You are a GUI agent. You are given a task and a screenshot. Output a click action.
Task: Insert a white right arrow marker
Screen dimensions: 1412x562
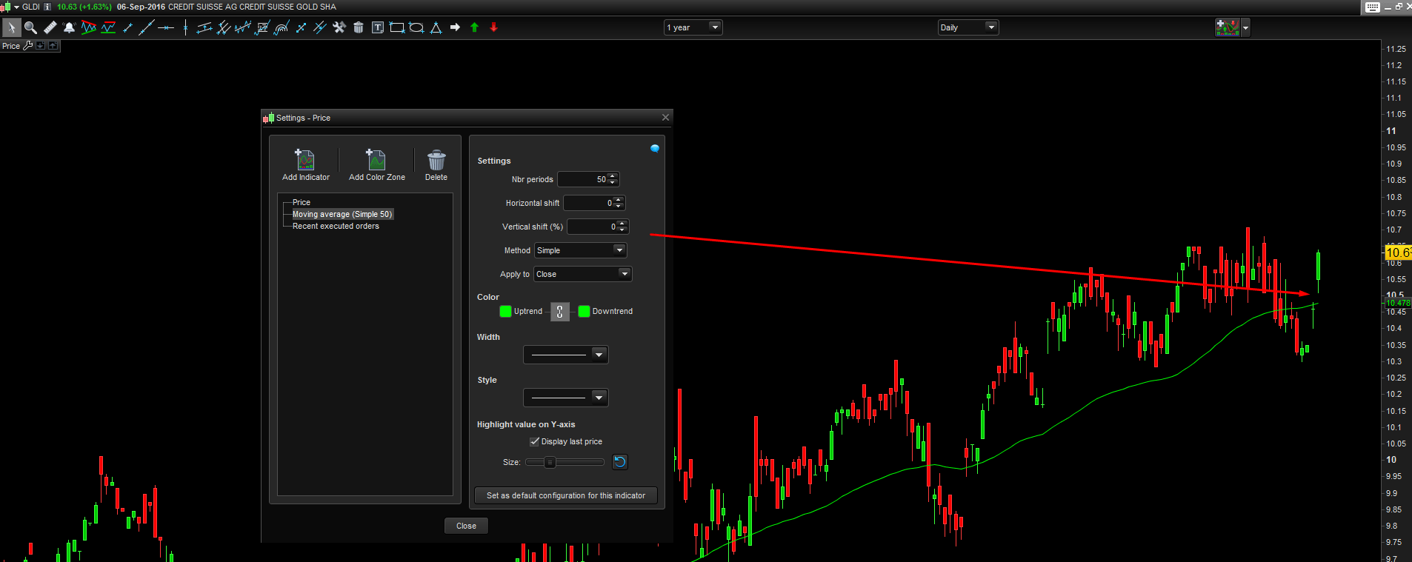(x=455, y=27)
